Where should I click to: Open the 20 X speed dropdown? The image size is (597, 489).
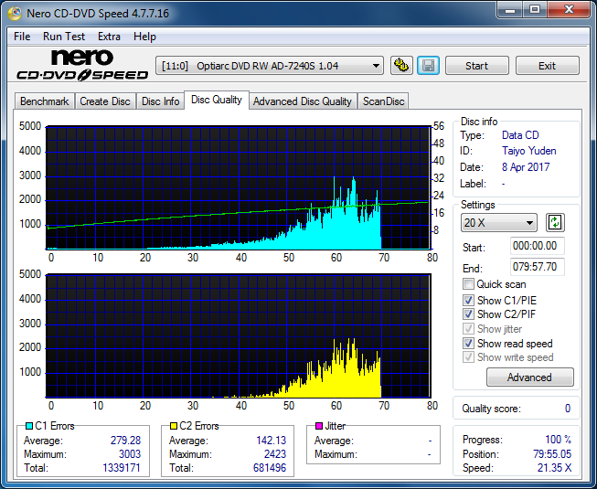499,223
